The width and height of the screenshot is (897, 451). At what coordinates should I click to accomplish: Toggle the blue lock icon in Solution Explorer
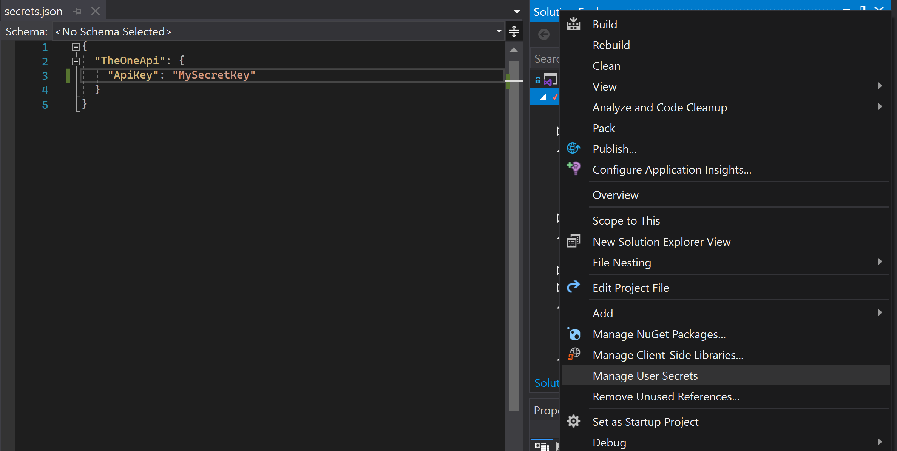tap(538, 79)
